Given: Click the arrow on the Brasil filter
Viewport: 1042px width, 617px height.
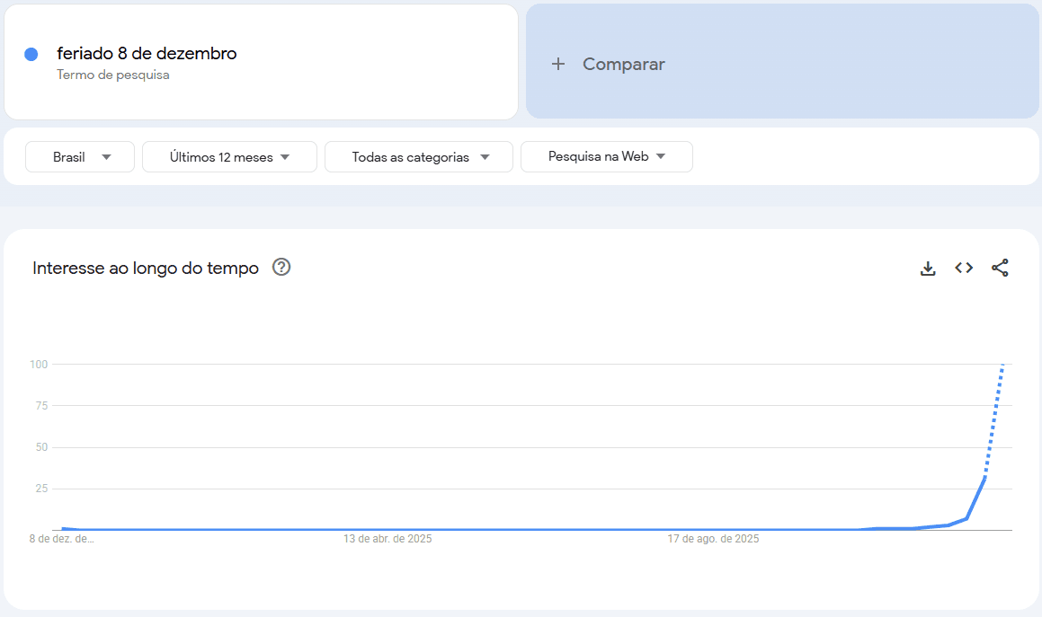Looking at the screenshot, I should [x=106, y=157].
